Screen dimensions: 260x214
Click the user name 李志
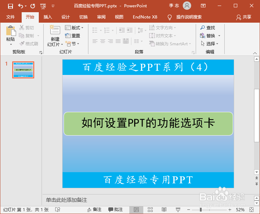pos(174,6)
